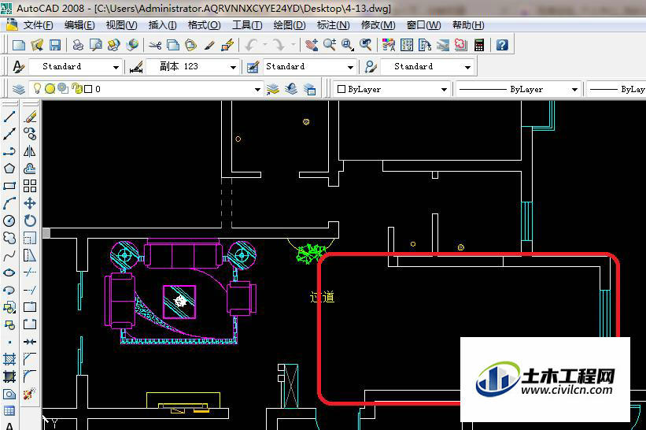Viewport: 646px width, 430px height.
Task: Open a drawing file via the Open icon
Action: [x=37, y=45]
